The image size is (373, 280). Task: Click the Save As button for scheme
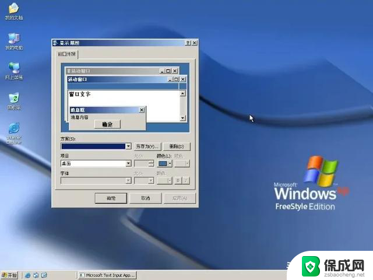pyautogui.click(x=147, y=146)
